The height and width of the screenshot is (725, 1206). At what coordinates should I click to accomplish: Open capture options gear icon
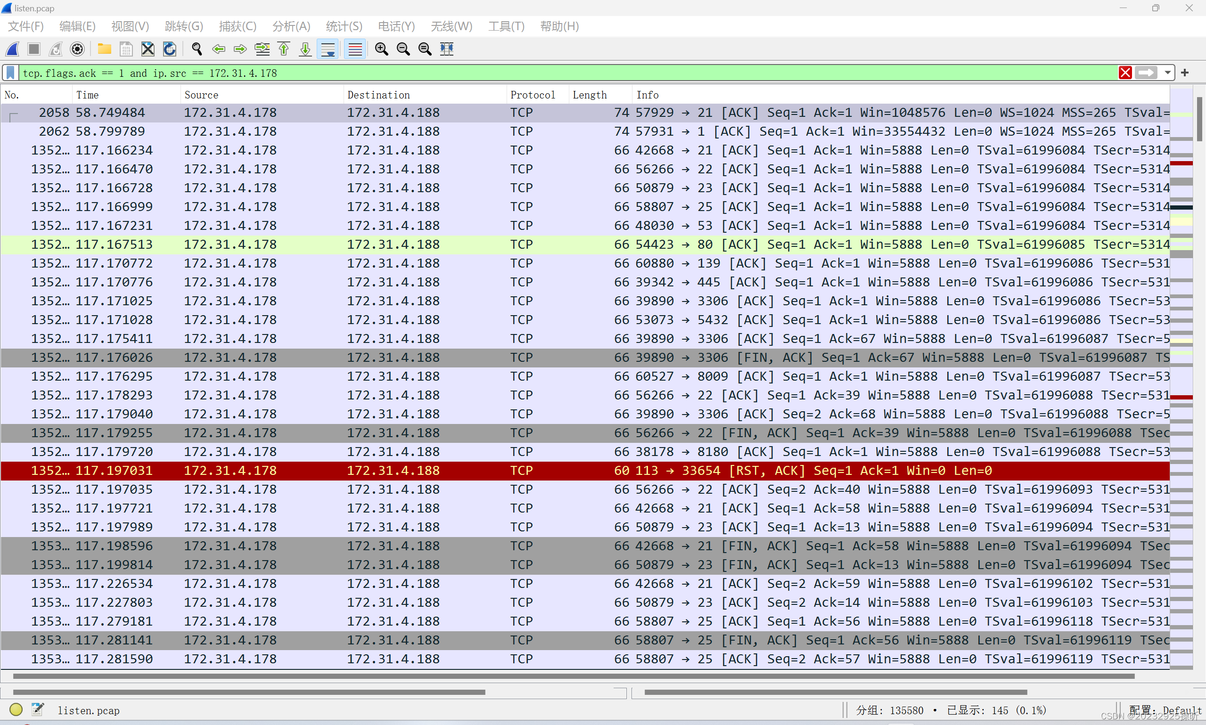(x=77, y=49)
